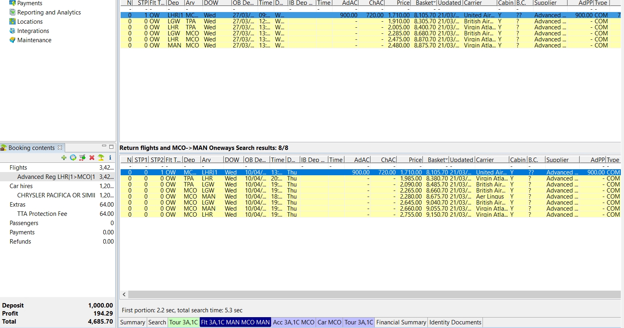
Task: Sort return results by Price column header
Action: 410,160
